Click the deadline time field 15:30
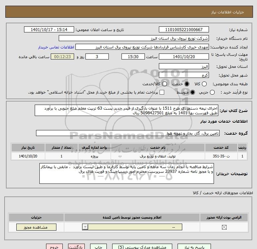Image resolution: width=257 pixels, height=249 pixels. 133,56
